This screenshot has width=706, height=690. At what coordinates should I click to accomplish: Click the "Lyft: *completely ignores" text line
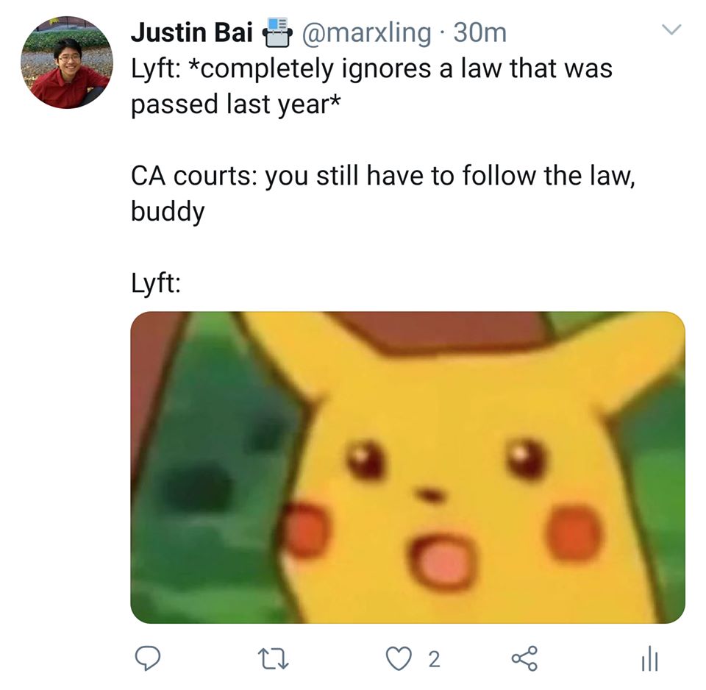tap(371, 69)
